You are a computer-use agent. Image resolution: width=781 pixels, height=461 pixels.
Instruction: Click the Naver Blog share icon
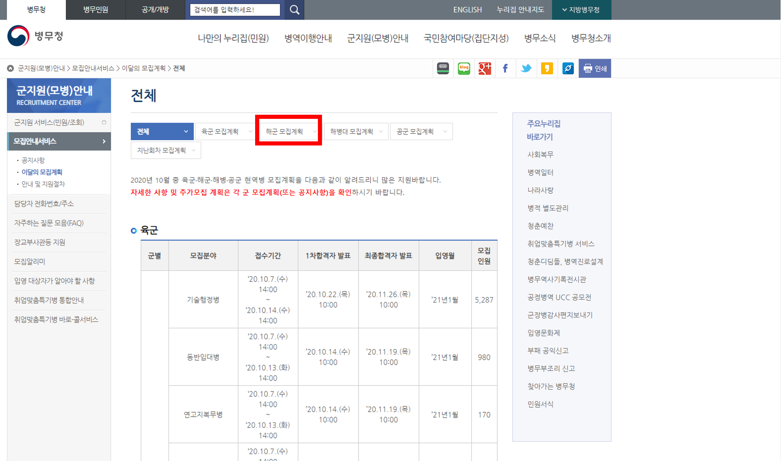tap(464, 68)
